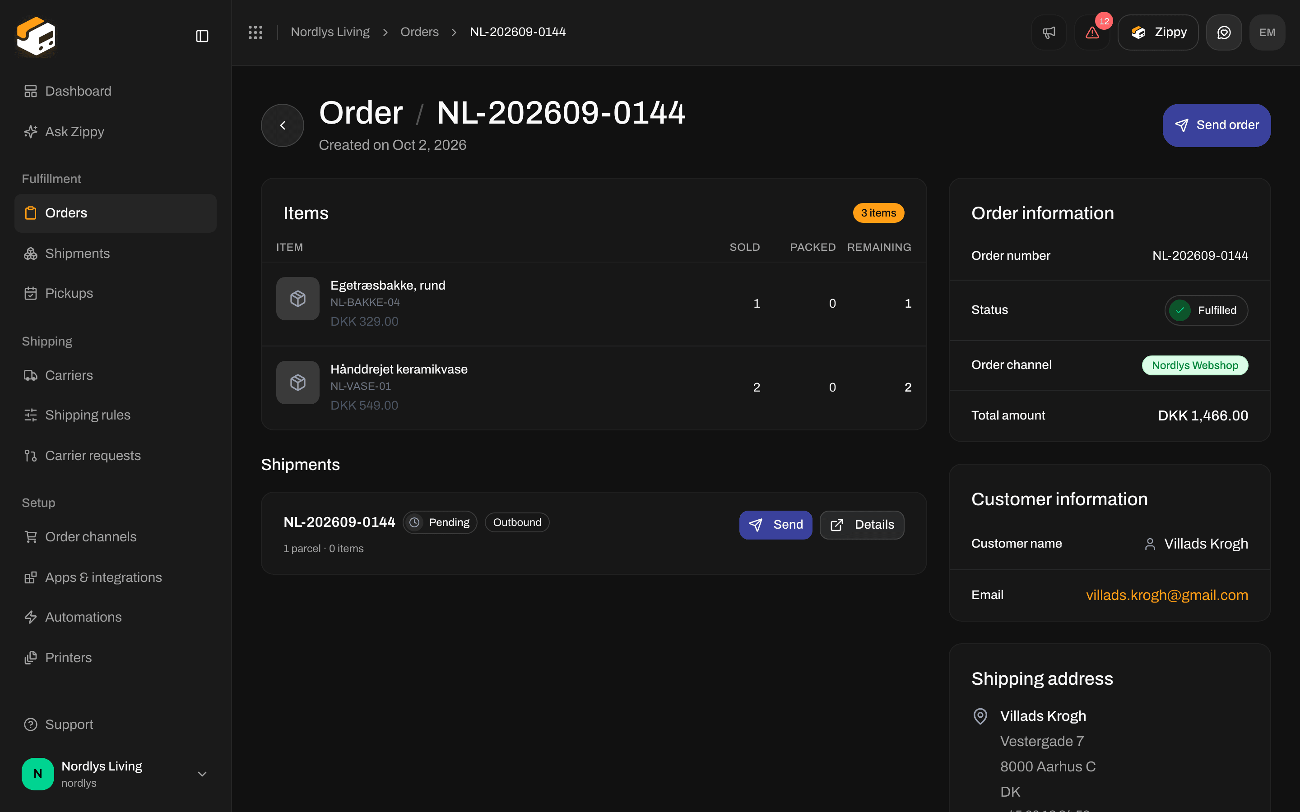
Task: Open Pickups page
Action: [x=116, y=293]
